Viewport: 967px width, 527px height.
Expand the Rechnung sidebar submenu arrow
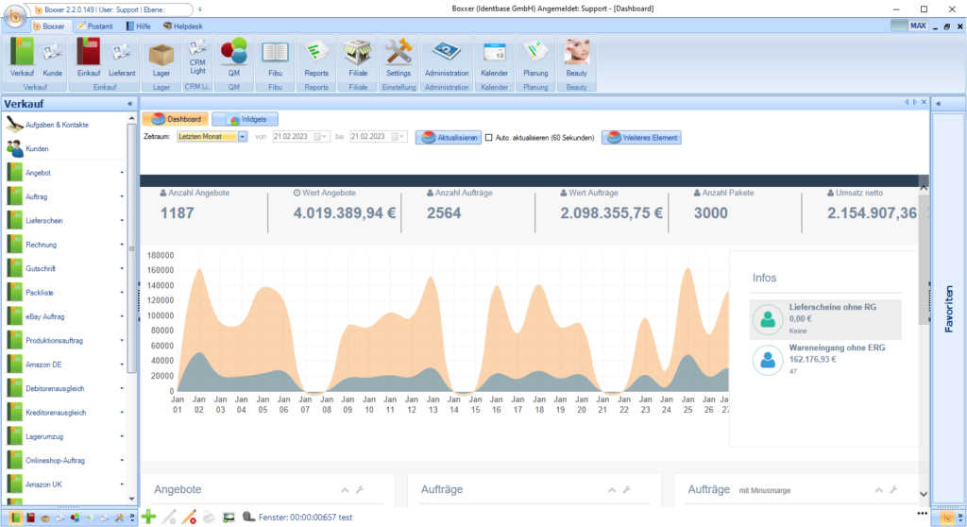(x=122, y=245)
